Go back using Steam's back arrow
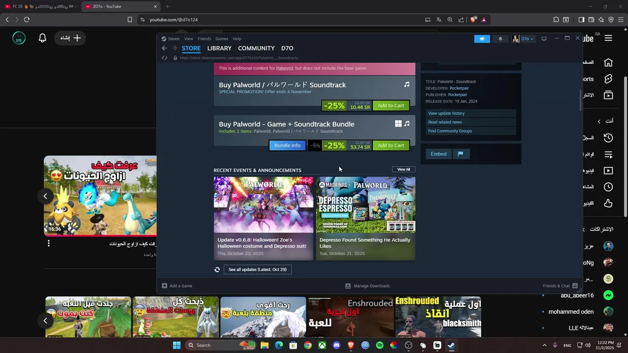 pos(164,48)
